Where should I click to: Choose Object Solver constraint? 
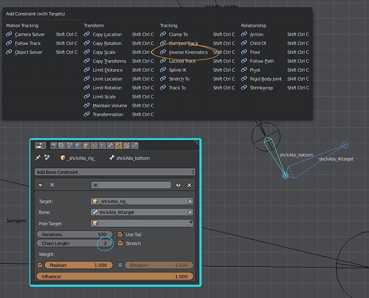click(42, 52)
